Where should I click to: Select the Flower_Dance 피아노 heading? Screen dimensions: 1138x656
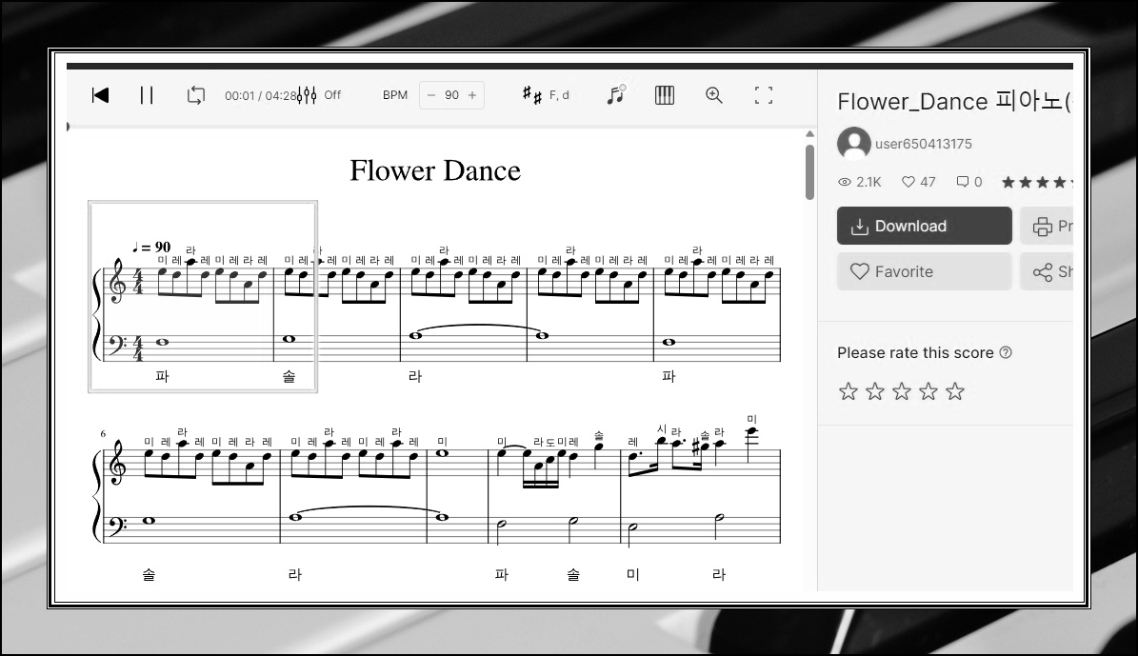[x=954, y=102]
